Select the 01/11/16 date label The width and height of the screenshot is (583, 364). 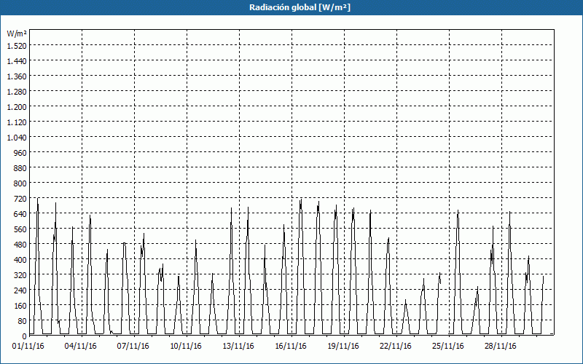click(x=28, y=347)
